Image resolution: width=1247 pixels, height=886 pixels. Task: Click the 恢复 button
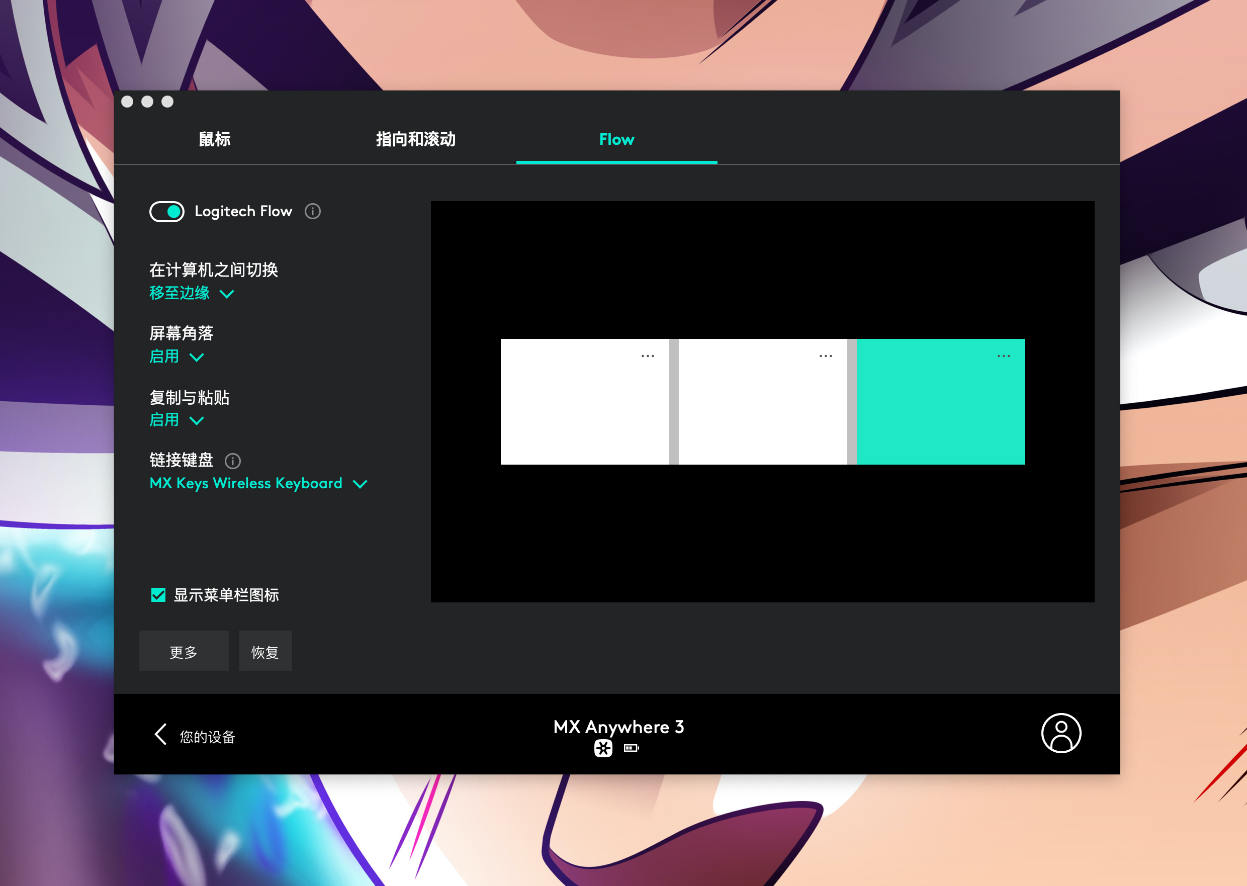[x=265, y=651]
